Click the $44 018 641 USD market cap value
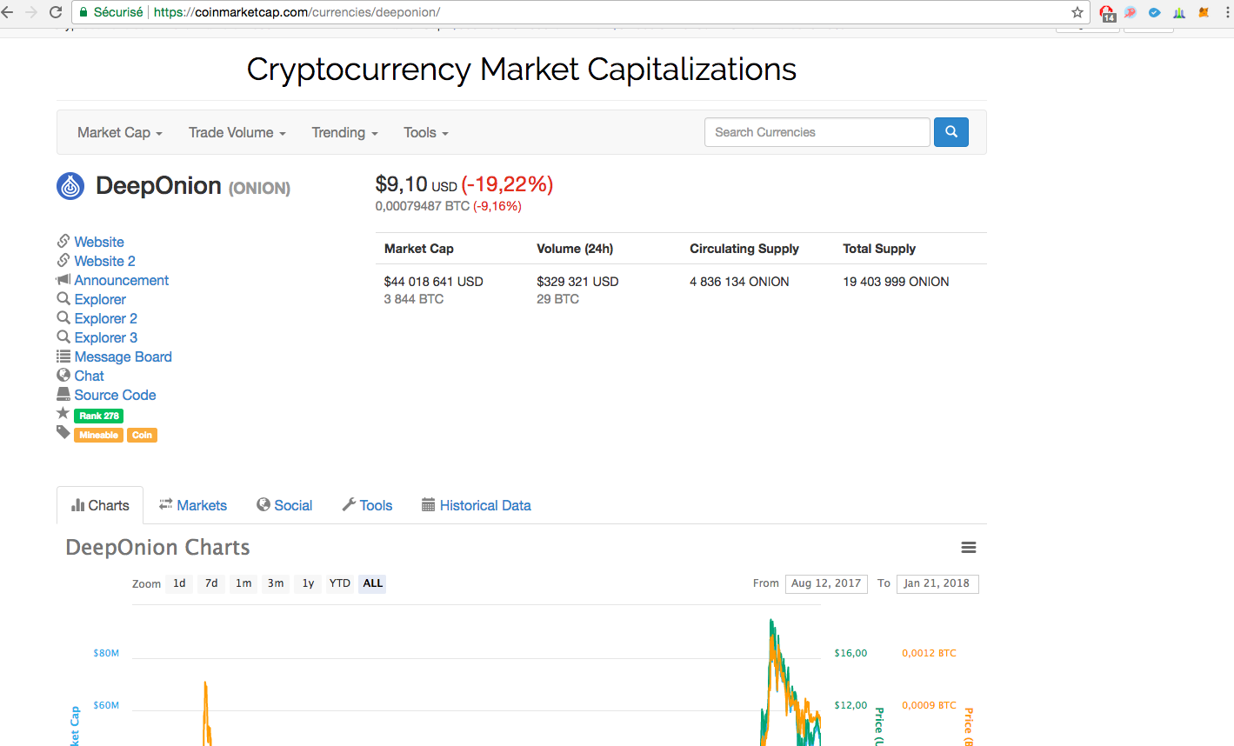1234x746 pixels. pos(434,282)
